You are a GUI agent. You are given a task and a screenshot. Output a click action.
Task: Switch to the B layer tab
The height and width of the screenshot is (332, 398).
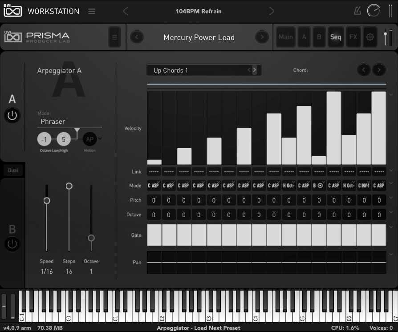pyautogui.click(x=319, y=37)
